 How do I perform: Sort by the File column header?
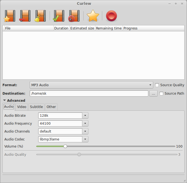29,28
